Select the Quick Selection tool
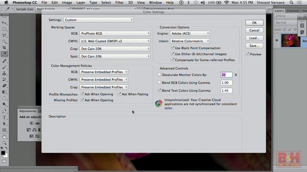307x172 pixels. tap(4, 42)
